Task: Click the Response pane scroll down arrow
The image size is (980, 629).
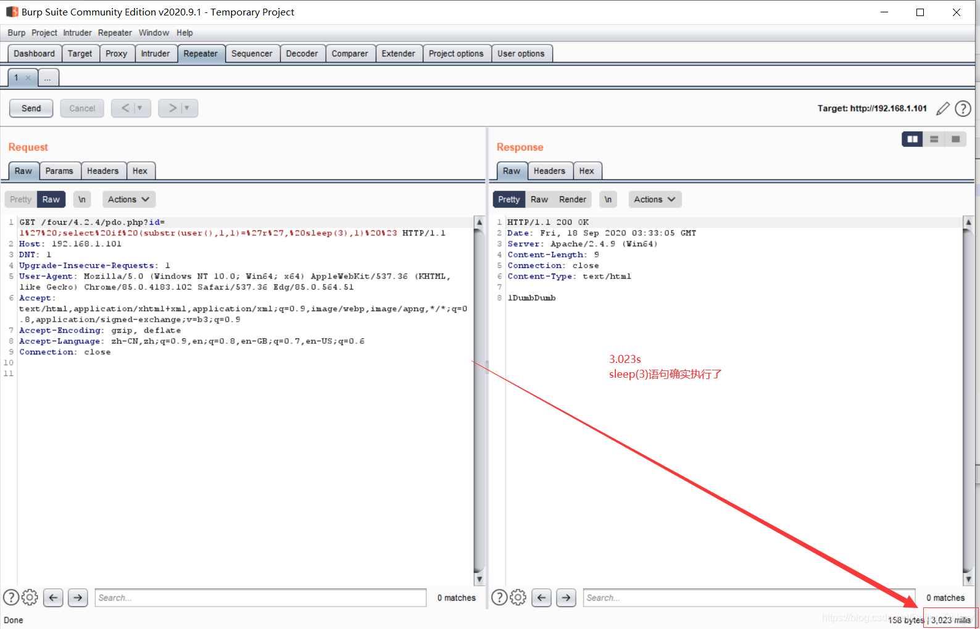Action: (x=968, y=580)
